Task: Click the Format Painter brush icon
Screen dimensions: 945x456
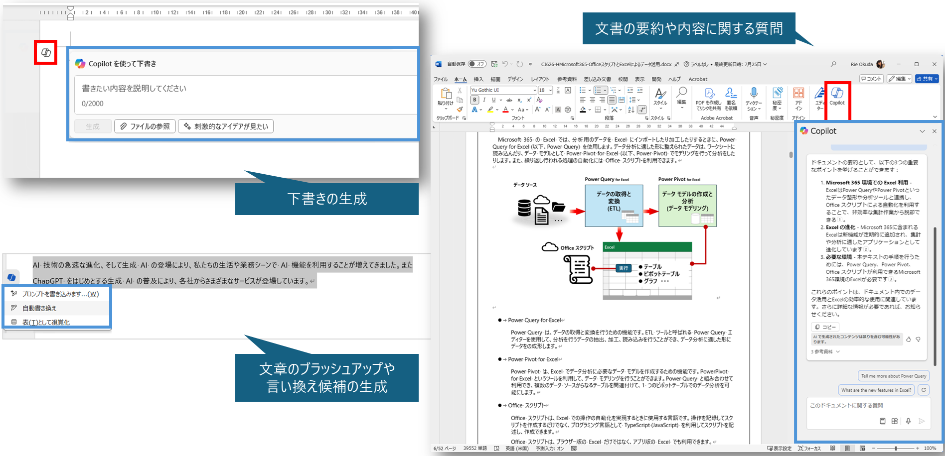Action: [460, 109]
